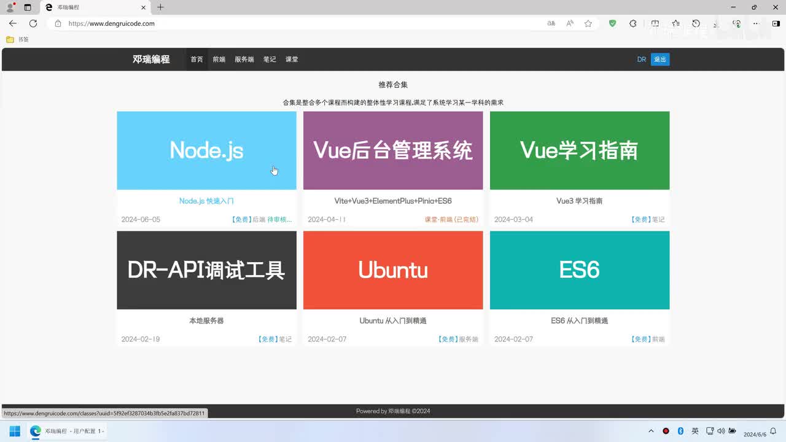
Task: Open the 课堂 nav item
Action: [x=292, y=60]
